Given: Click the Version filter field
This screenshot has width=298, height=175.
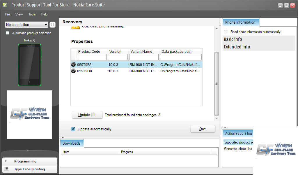Looking at the screenshot, I should 118,57.
